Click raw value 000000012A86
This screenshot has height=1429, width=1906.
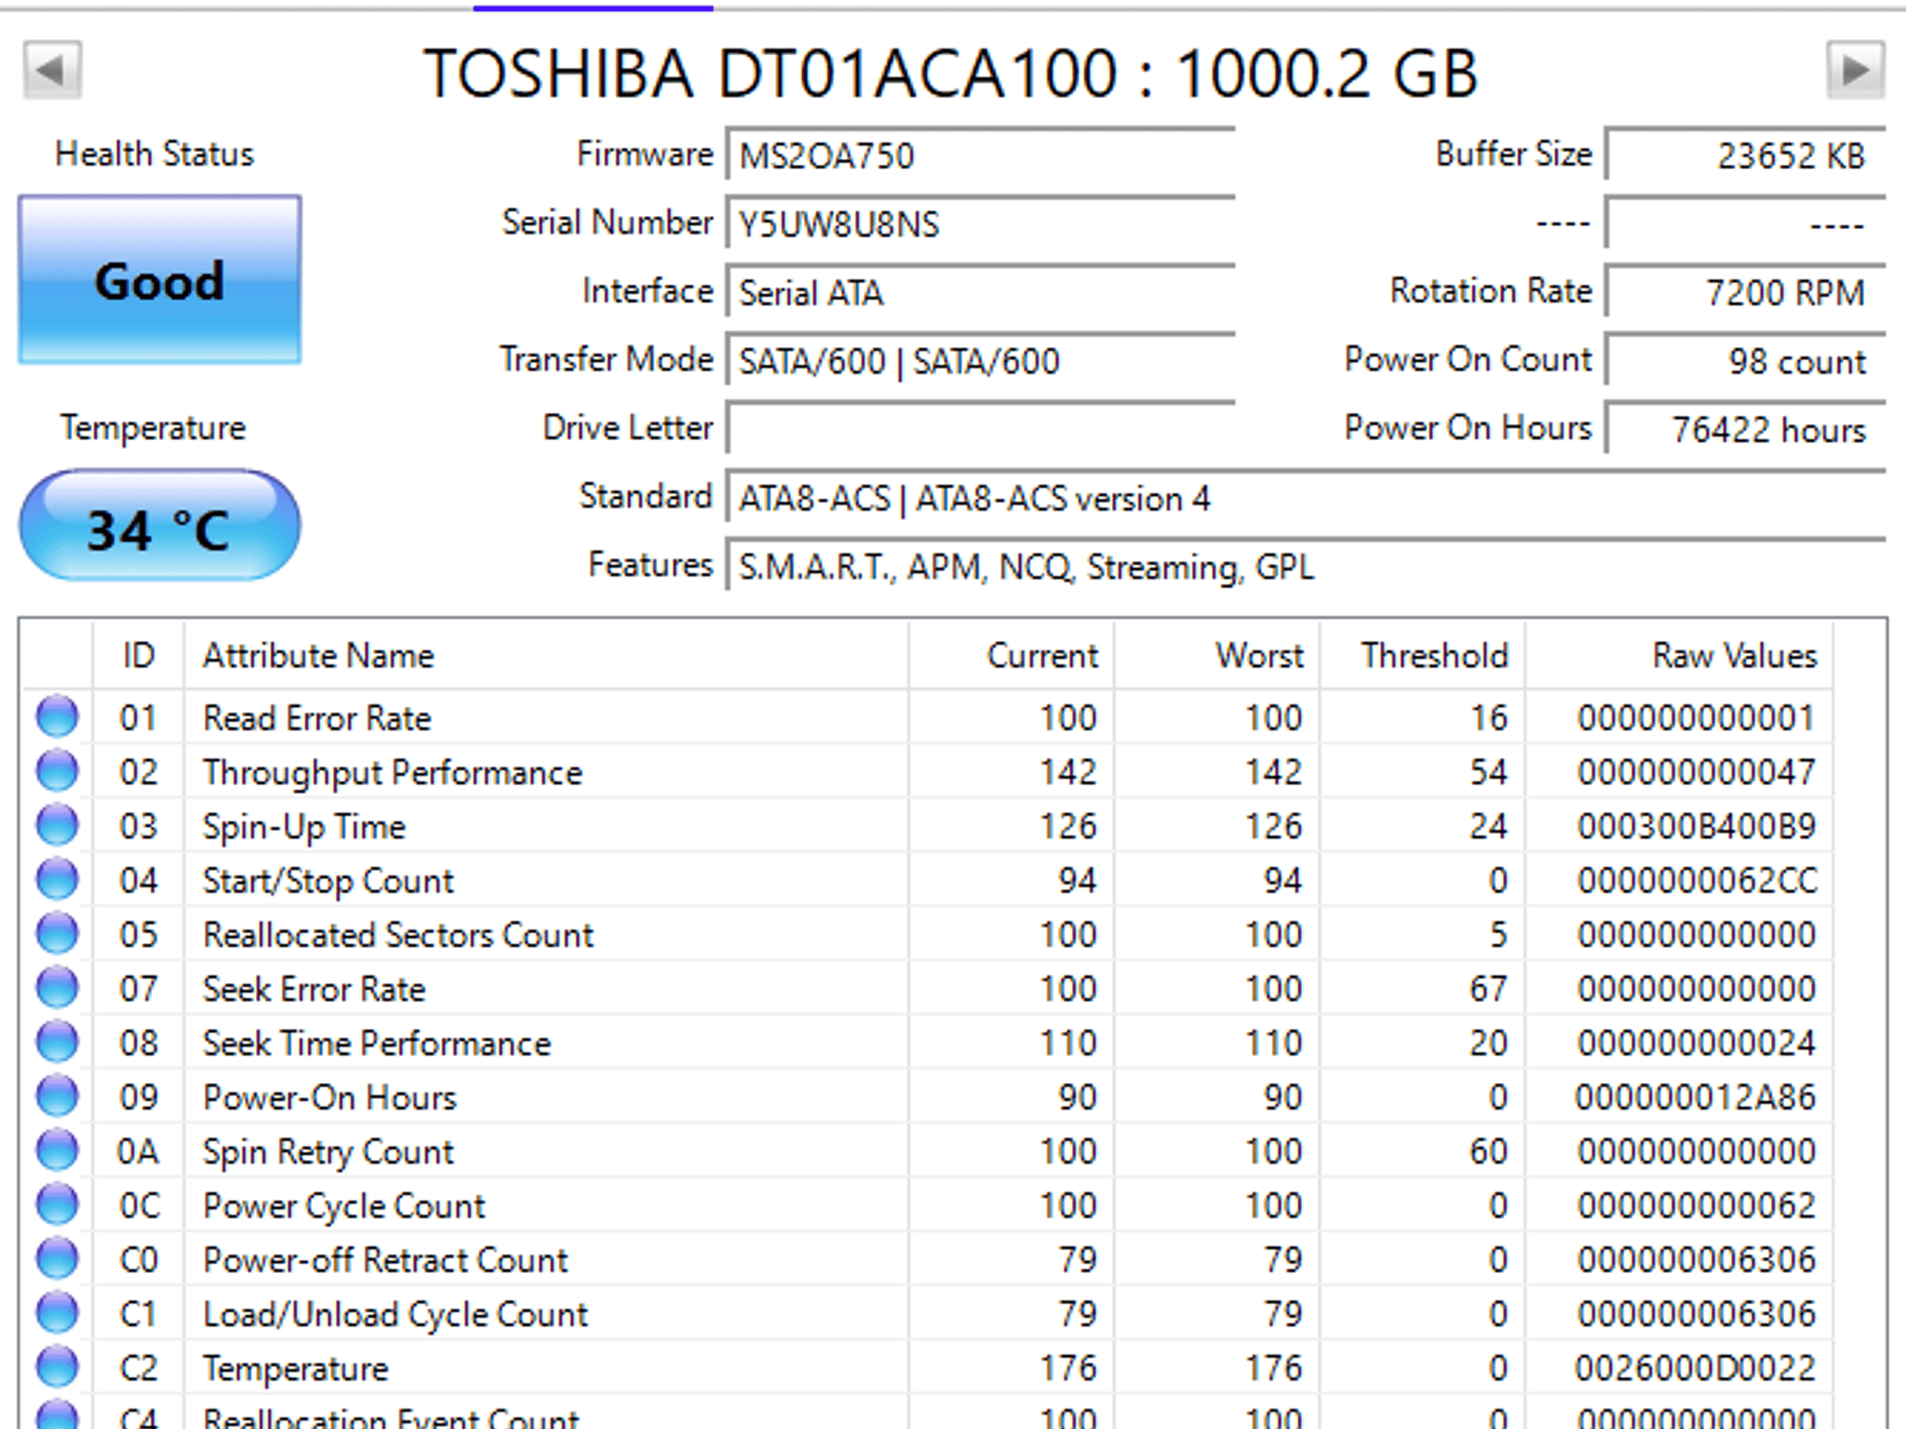click(x=1696, y=1098)
